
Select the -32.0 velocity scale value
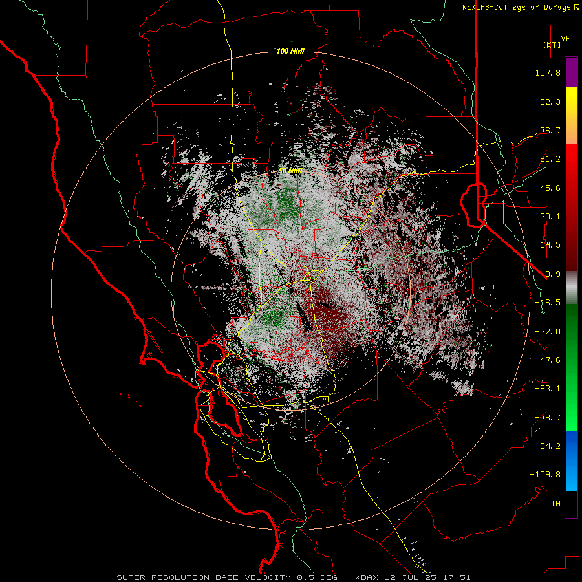(x=548, y=332)
